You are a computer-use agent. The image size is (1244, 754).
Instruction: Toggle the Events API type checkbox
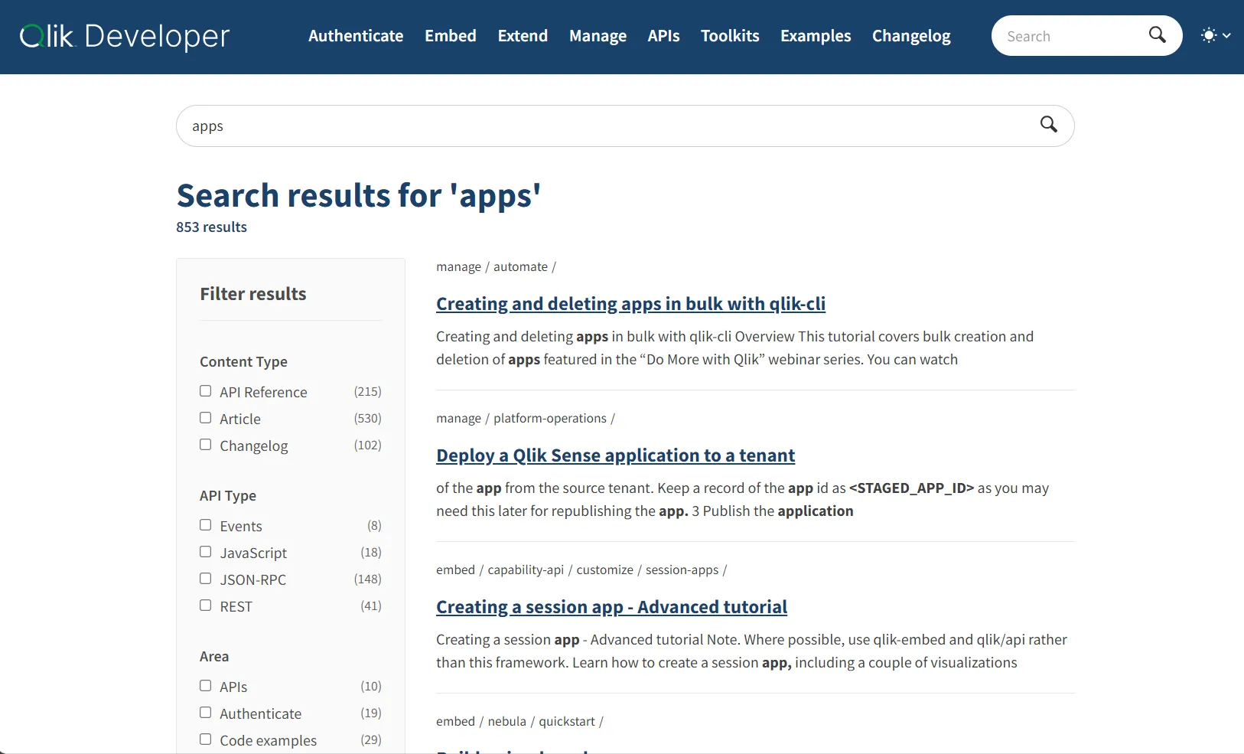click(x=204, y=524)
